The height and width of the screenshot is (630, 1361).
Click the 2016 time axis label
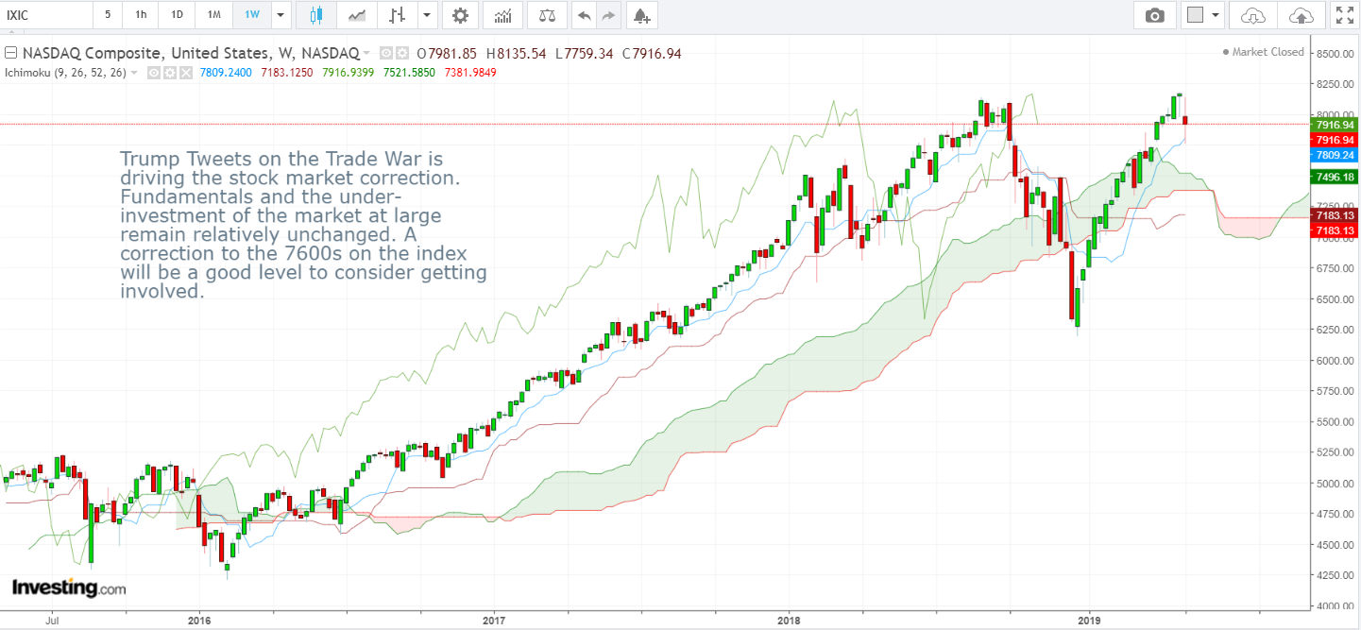(199, 621)
